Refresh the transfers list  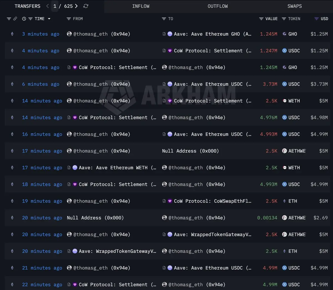86,6
